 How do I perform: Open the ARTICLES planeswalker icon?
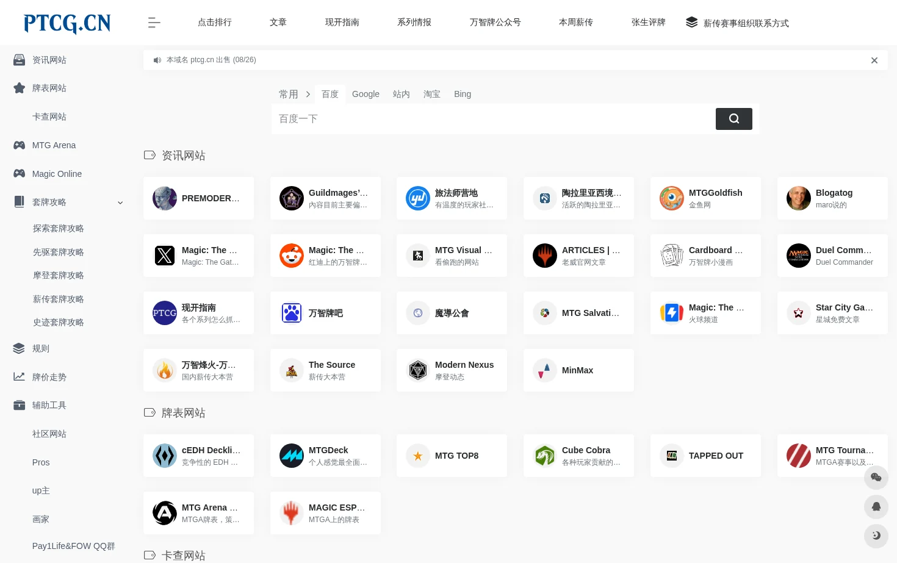(x=545, y=256)
